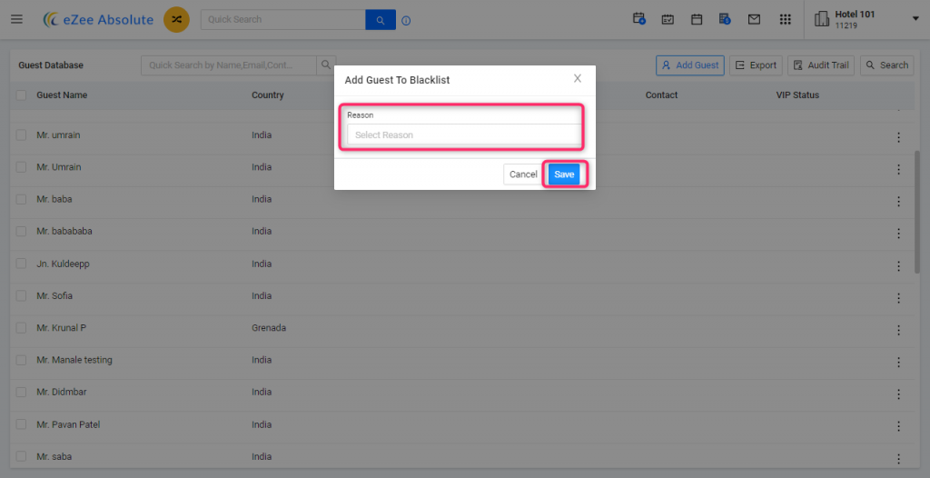
Task: Click the Jn. Kuldeepp guest name
Action: pos(63,264)
